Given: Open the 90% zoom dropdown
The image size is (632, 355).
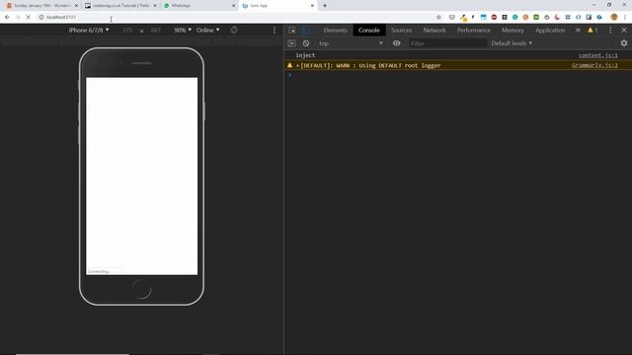Looking at the screenshot, I should (183, 31).
